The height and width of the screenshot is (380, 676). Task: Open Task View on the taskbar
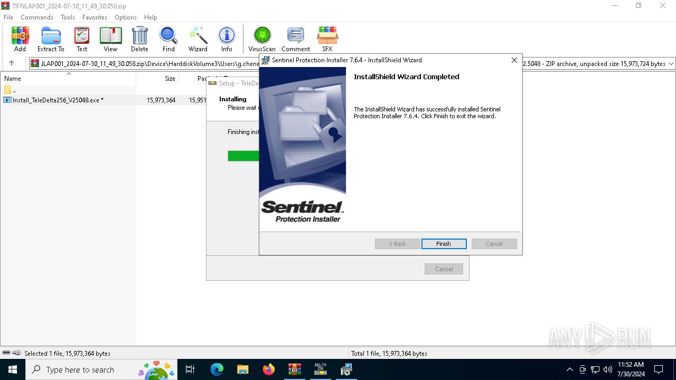(x=191, y=369)
